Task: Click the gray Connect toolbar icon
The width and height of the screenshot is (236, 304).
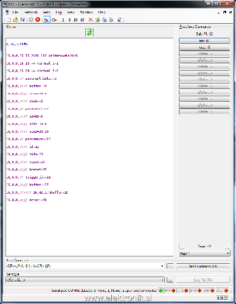Action: (x=31, y=19)
